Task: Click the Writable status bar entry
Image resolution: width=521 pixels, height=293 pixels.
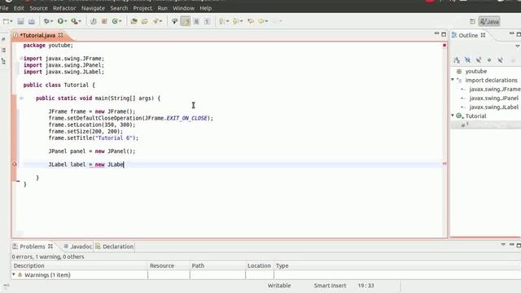Action: tap(279, 286)
